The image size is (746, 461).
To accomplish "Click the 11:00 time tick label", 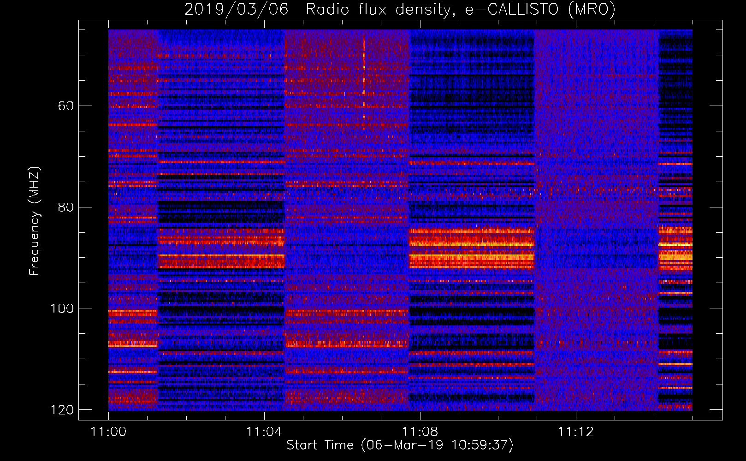I will [108, 431].
